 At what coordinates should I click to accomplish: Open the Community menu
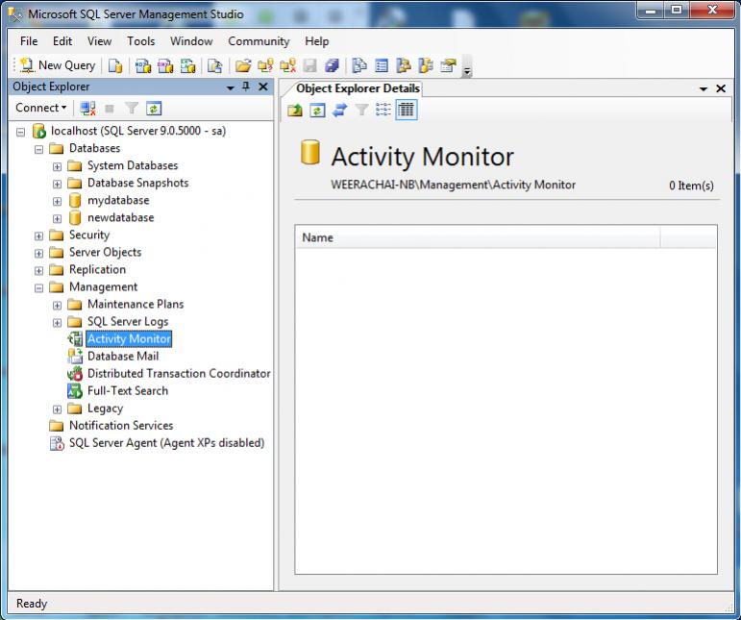coord(259,41)
